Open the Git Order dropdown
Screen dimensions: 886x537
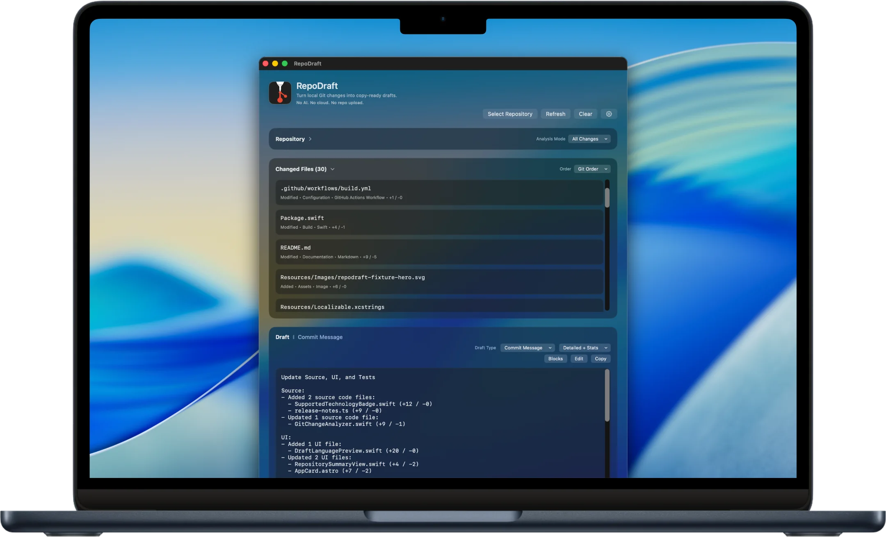point(592,169)
